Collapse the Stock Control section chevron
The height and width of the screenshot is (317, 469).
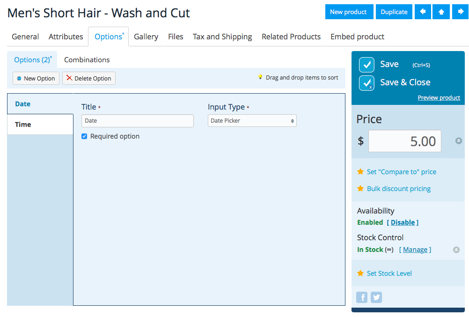tap(456, 250)
